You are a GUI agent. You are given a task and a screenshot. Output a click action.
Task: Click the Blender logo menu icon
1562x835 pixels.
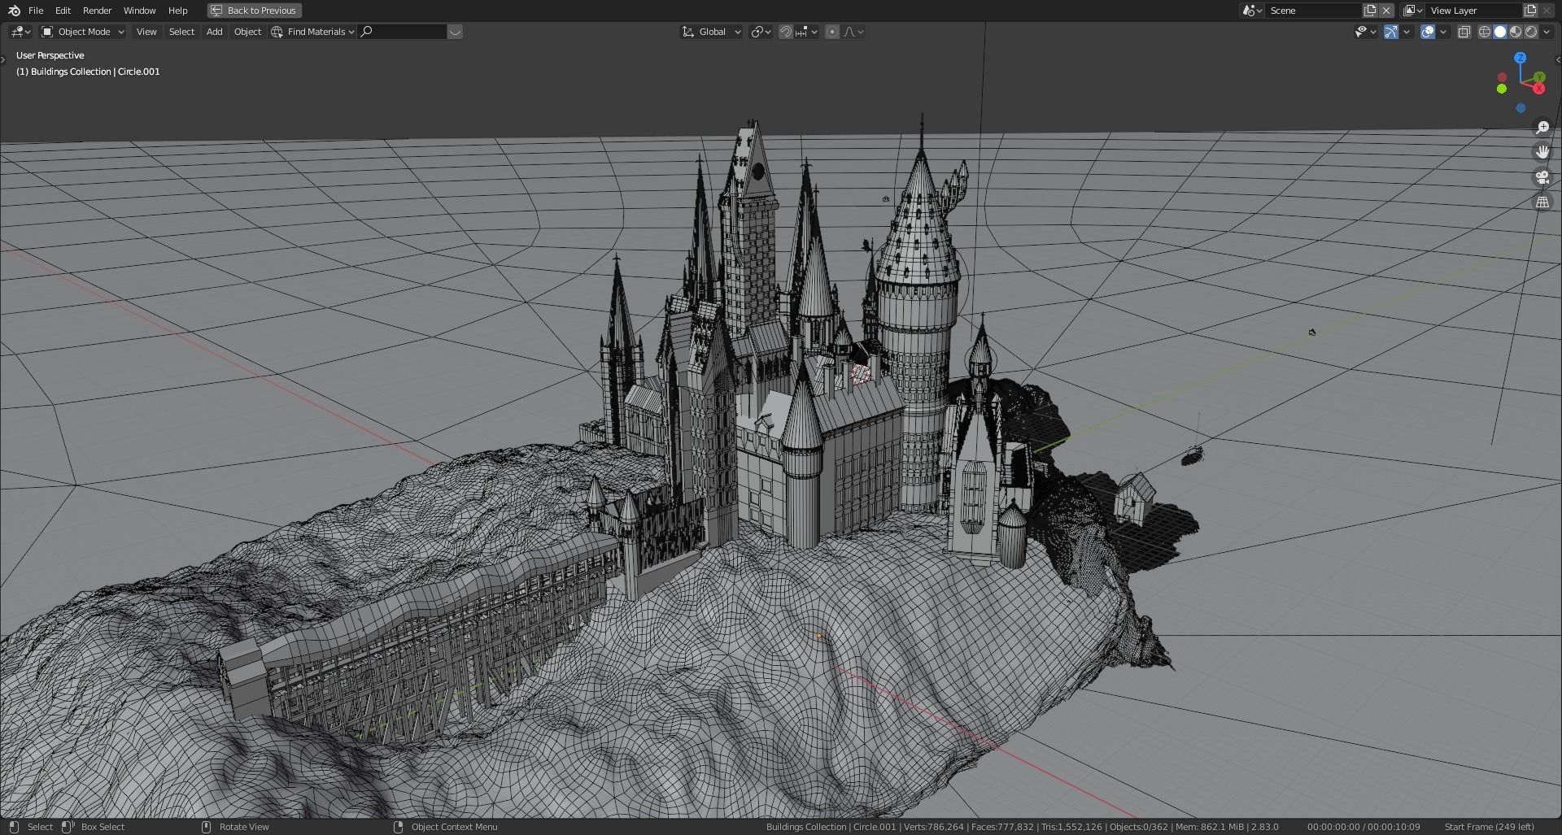[14, 11]
